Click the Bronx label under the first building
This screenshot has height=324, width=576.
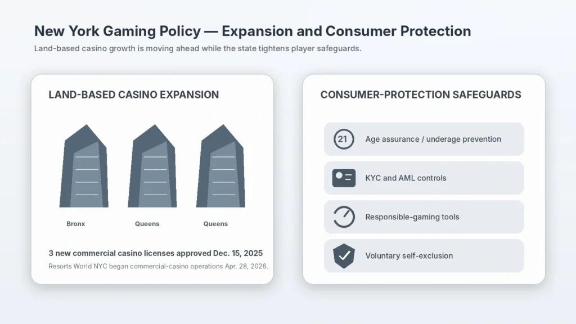tap(76, 224)
